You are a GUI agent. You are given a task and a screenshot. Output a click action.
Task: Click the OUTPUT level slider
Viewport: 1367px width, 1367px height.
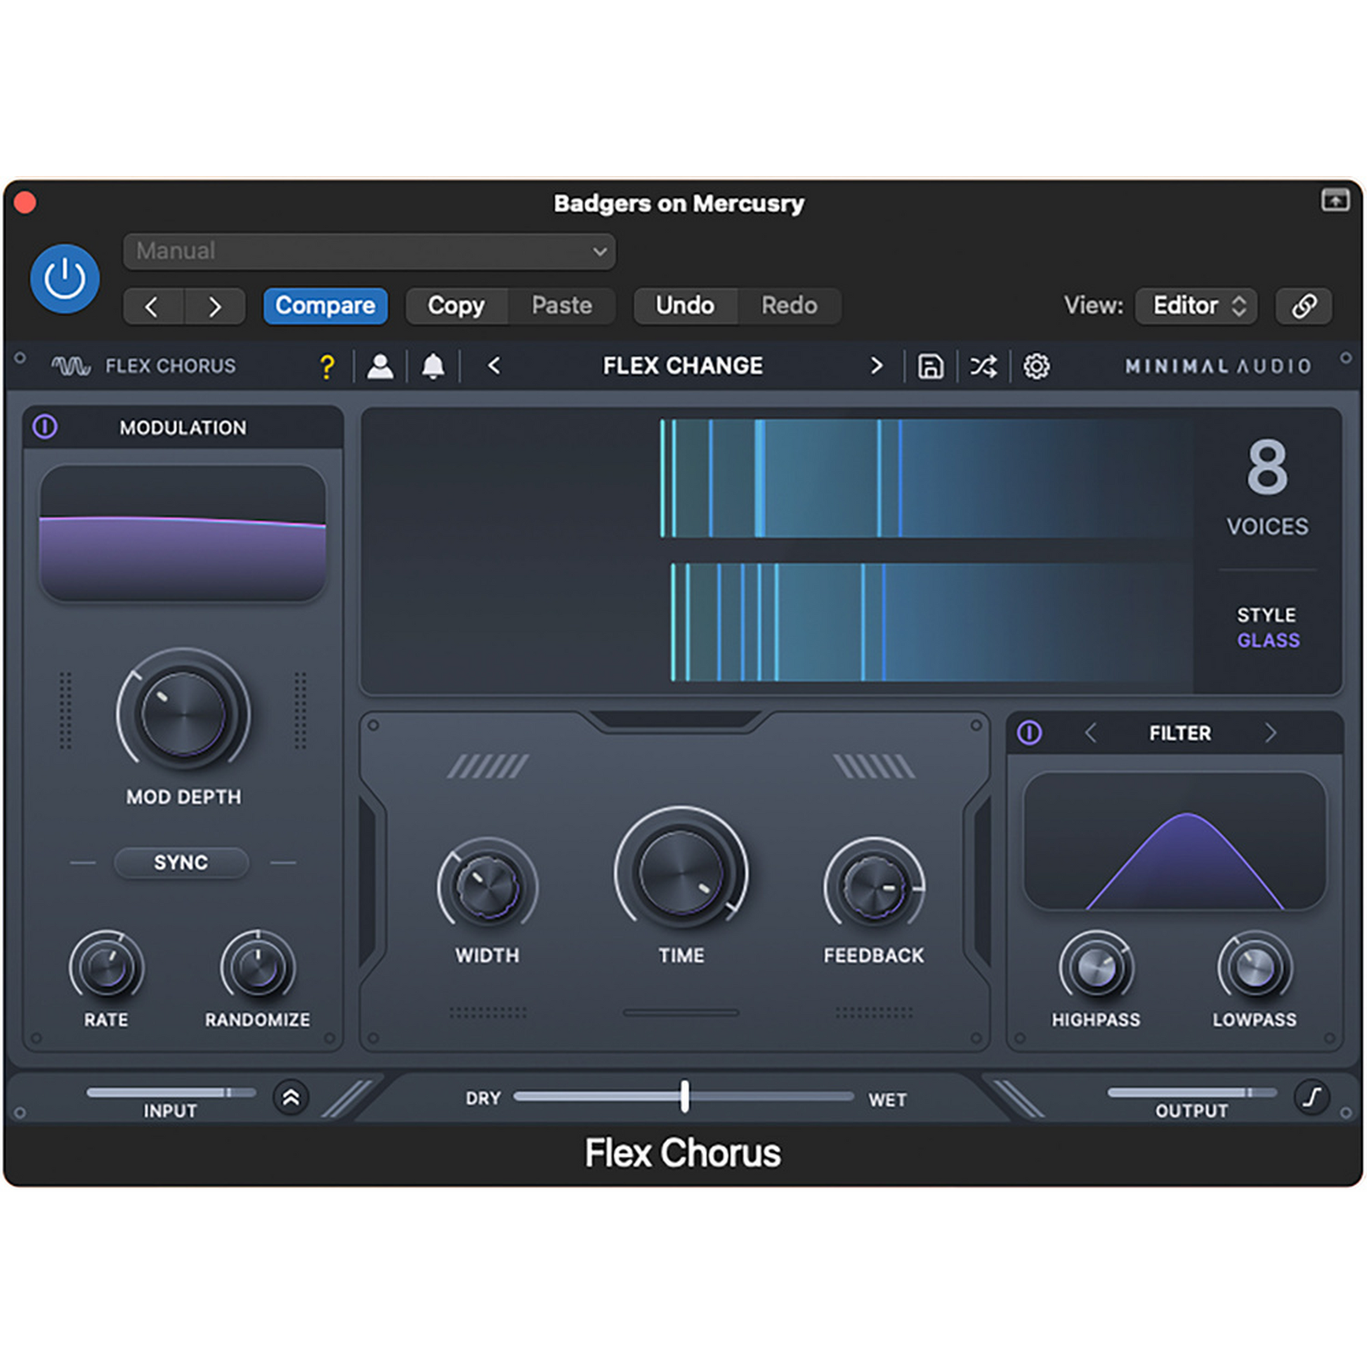point(1192,1092)
